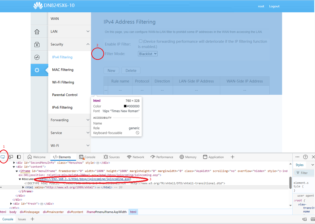Click the Delete rule button
The image size is (315, 224).
coord(131,71)
